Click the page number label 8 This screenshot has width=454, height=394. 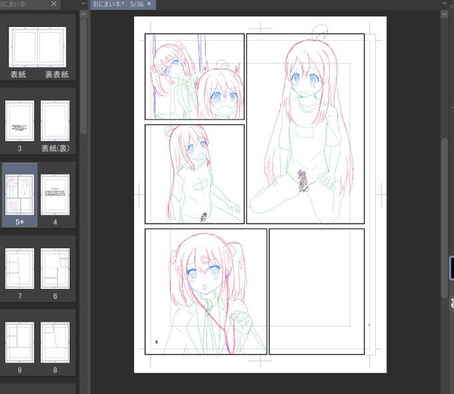tap(55, 370)
